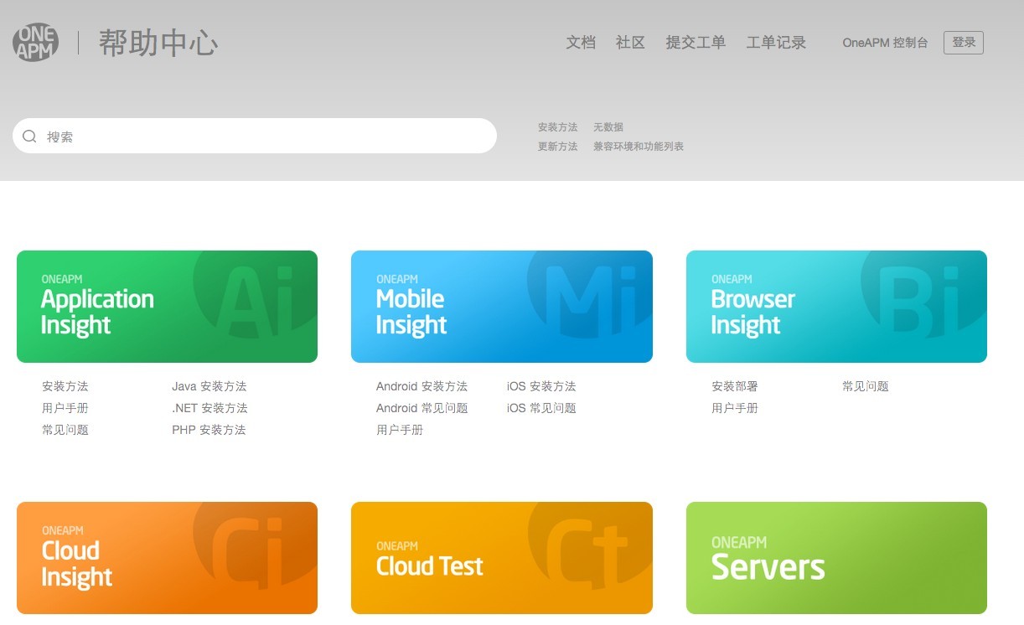Open the OneAPM 控制台 link
This screenshot has width=1024, height=625.
(885, 43)
